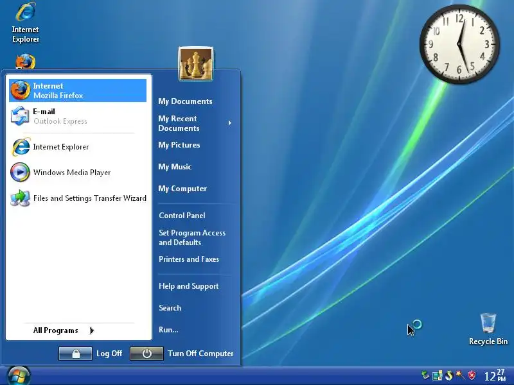Open Printers and Faxes
514x385 pixels.
tap(189, 259)
